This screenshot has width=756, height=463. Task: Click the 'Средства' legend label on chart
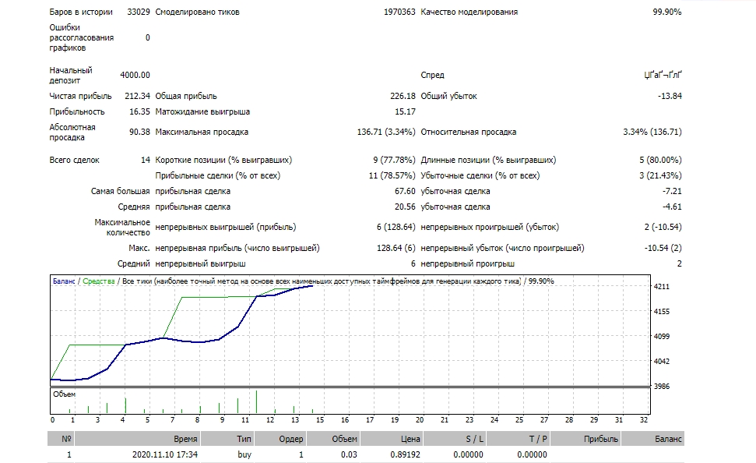pyautogui.click(x=98, y=281)
